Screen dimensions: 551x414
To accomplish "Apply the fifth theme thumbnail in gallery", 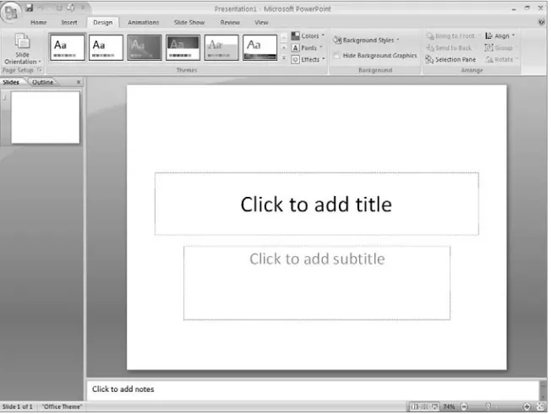I will pyautogui.click(x=221, y=47).
